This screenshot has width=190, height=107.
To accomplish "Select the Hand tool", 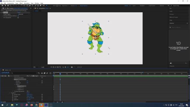I will pos(8,6).
